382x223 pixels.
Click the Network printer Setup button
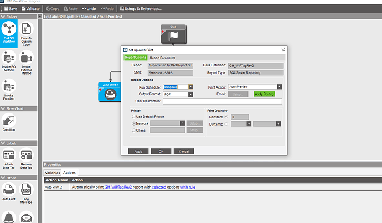point(195,123)
